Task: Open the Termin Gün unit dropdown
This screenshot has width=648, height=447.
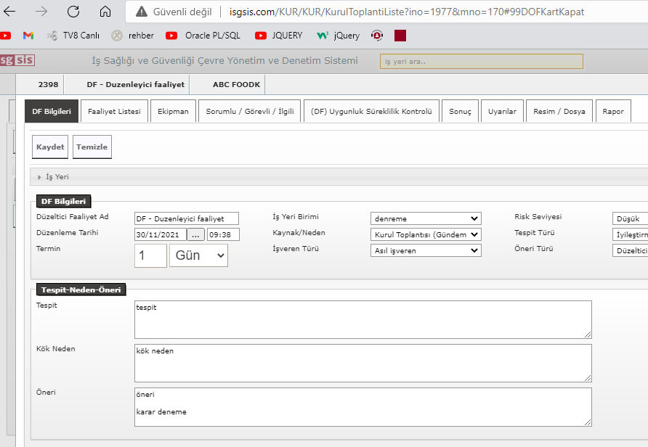Action: 198,255
